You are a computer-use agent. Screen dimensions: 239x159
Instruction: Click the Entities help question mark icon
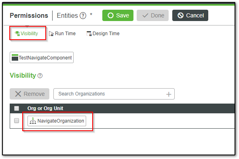tap(83, 15)
